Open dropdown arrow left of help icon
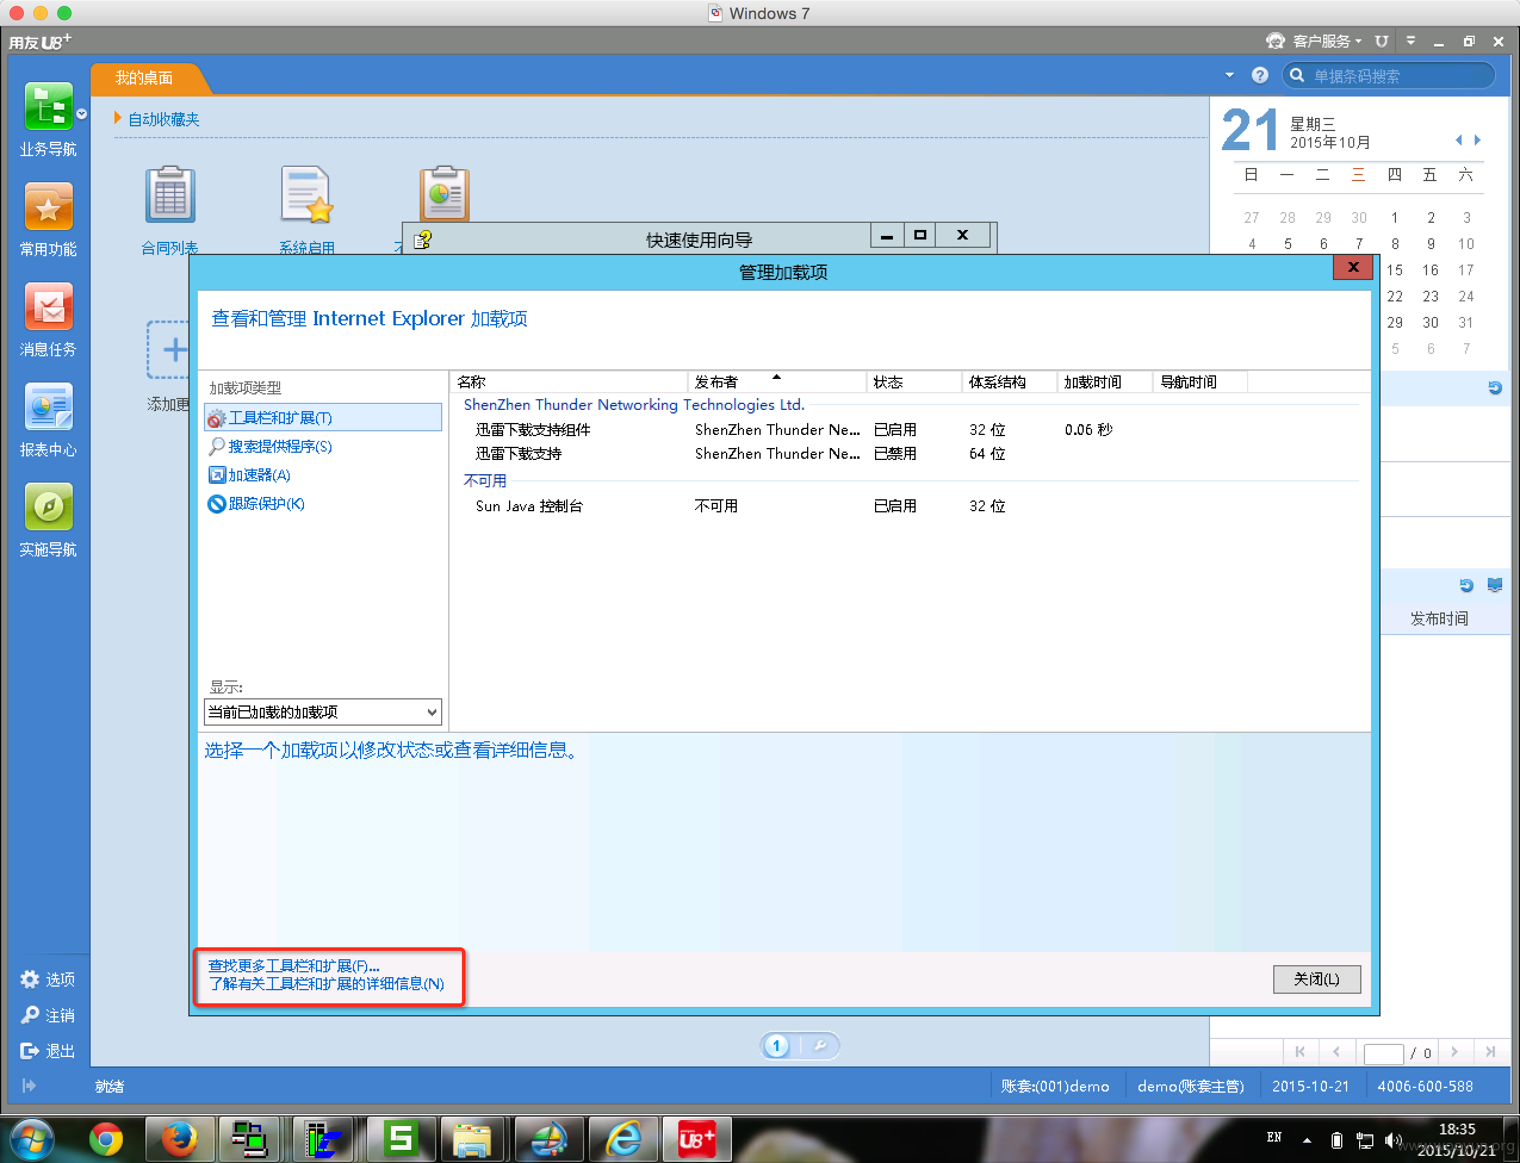The height and width of the screenshot is (1163, 1520). point(1229,74)
